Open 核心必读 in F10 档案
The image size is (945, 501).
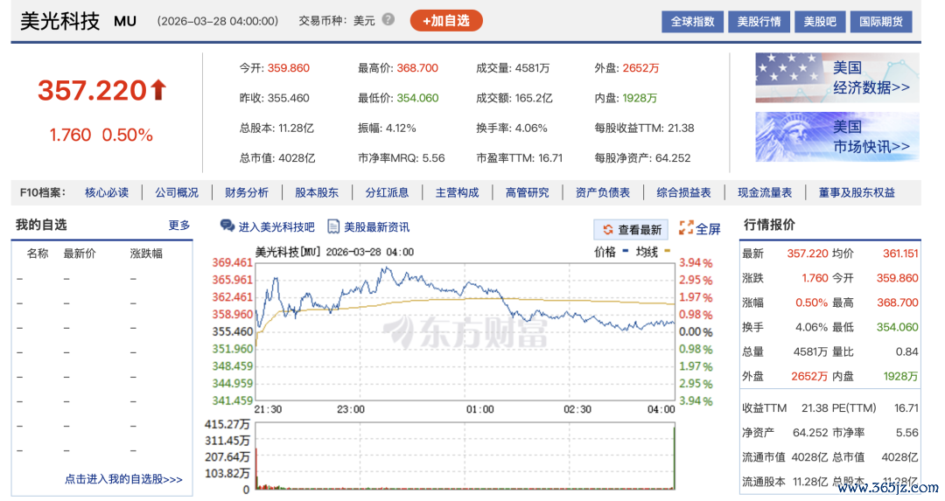coord(107,192)
